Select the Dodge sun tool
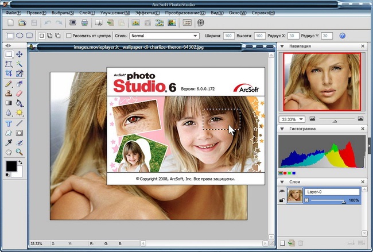The width and height of the screenshot is (373, 252). 20,113
